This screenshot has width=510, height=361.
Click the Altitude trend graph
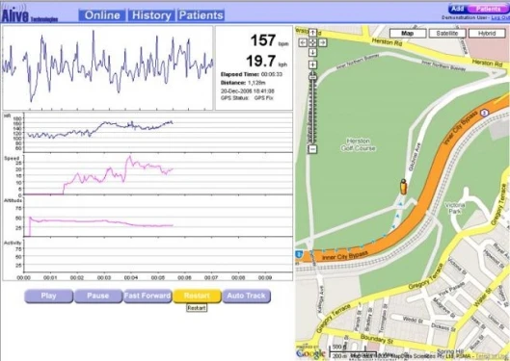[x=158, y=217]
